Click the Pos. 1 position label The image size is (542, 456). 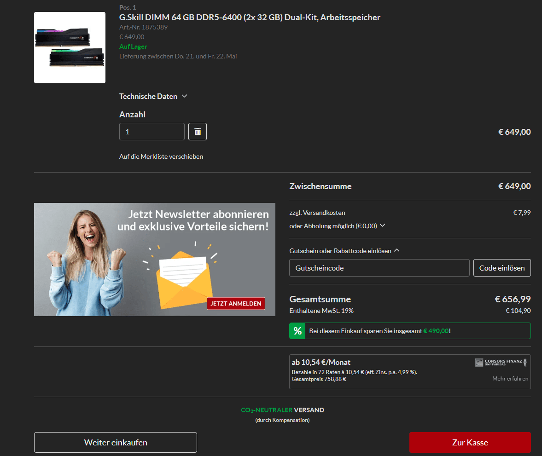(x=128, y=8)
